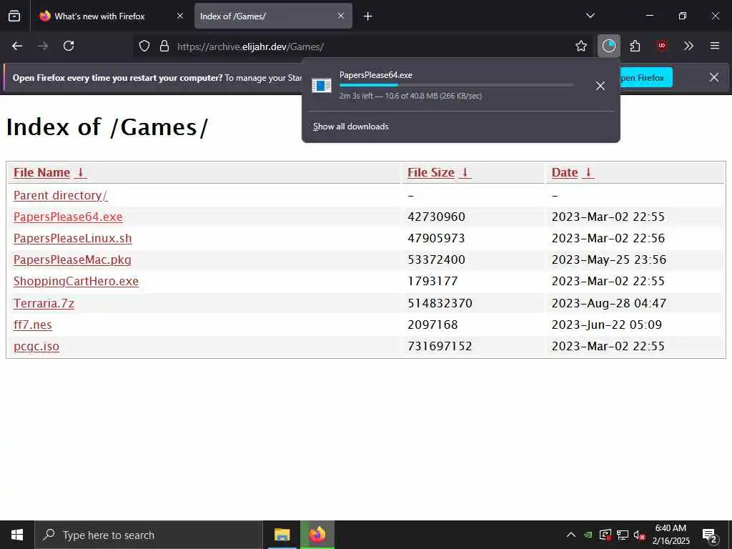The width and height of the screenshot is (732, 549).
Task: Click the tray icon with the red dot
Action: 605,535
